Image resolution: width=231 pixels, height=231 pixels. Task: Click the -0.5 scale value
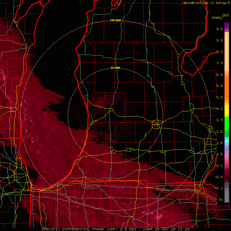pyautogui.click(x=218, y=177)
